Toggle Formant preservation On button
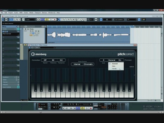This screenshot has width=164, height=123. pyautogui.click(x=120, y=60)
